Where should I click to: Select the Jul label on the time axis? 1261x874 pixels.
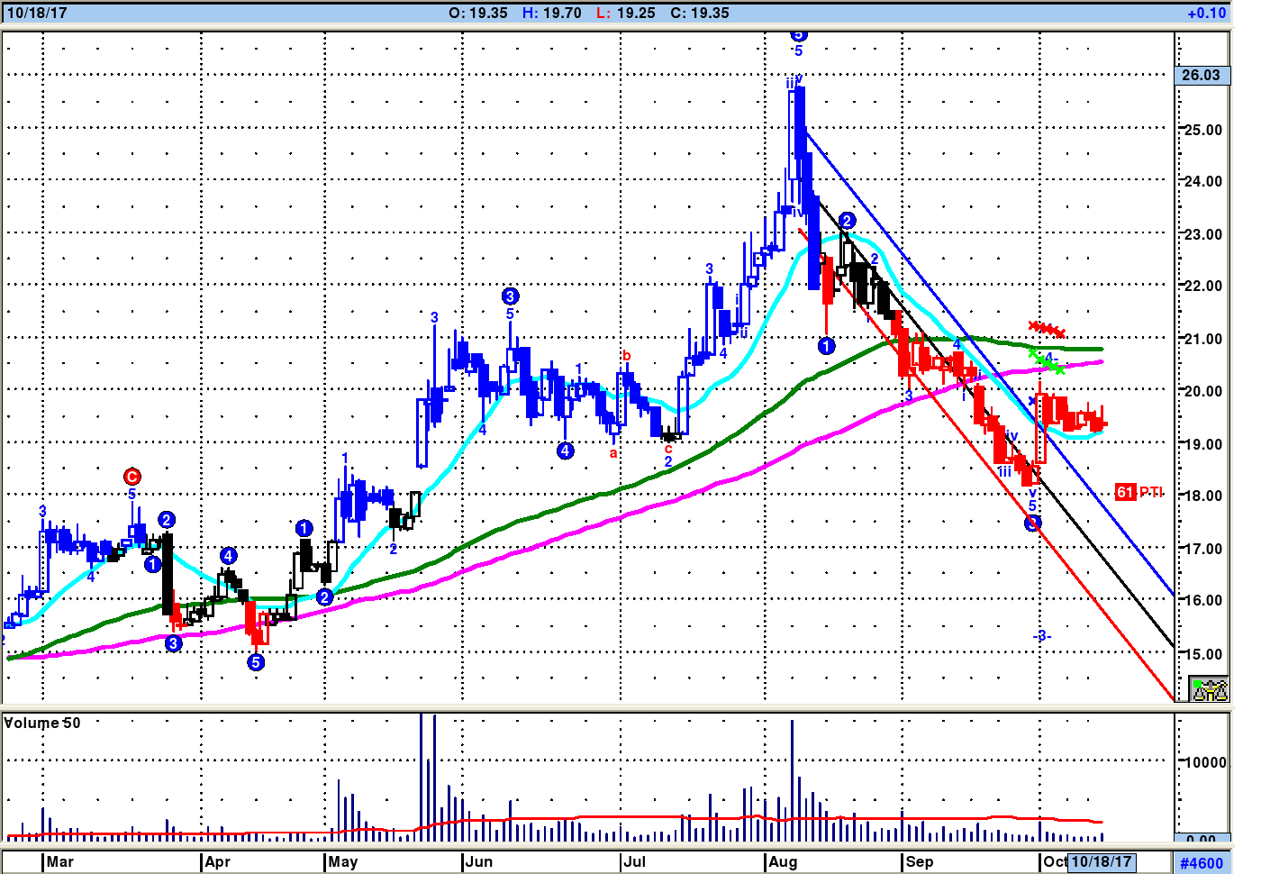coord(635,861)
